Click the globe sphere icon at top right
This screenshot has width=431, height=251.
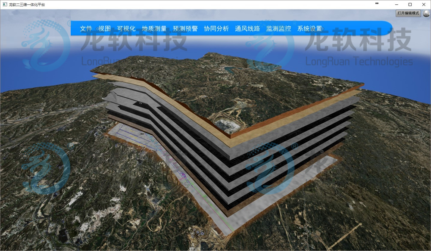426,13
